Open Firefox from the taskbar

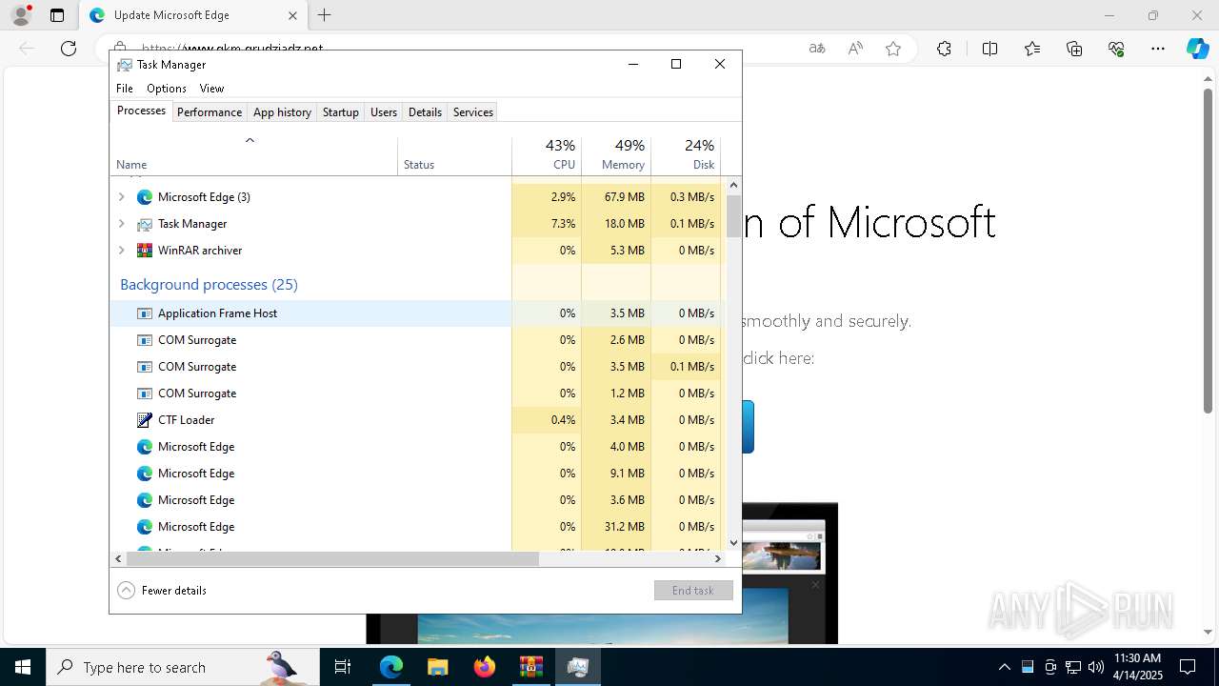click(x=485, y=667)
